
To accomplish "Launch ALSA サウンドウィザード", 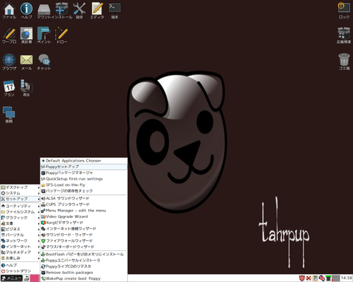I will [84, 198].
